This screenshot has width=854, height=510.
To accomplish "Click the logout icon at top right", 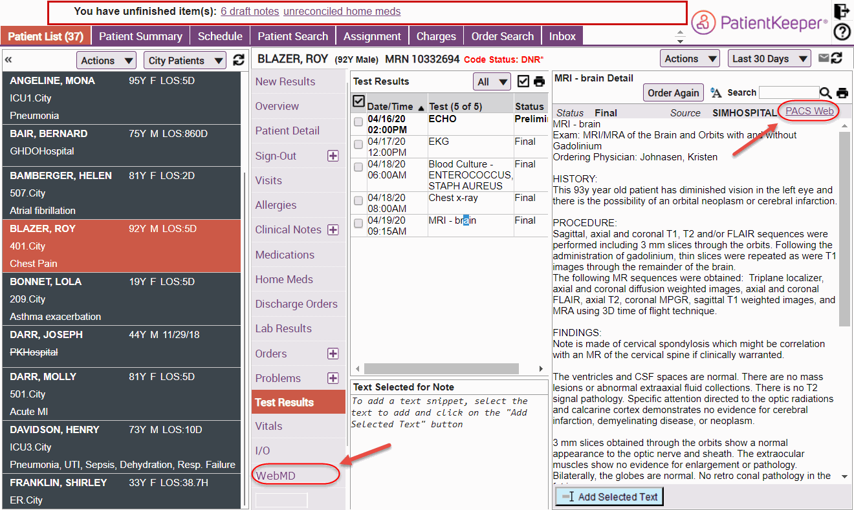I will tap(841, 10).
